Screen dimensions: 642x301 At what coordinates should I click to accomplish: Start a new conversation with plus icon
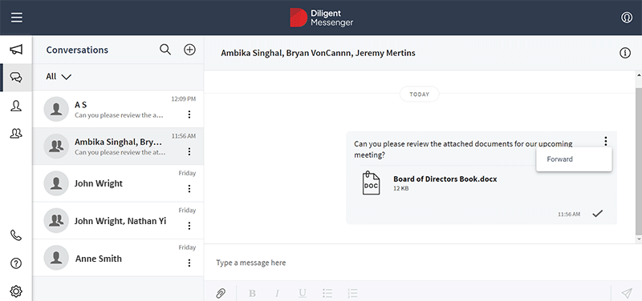[189, 50]
